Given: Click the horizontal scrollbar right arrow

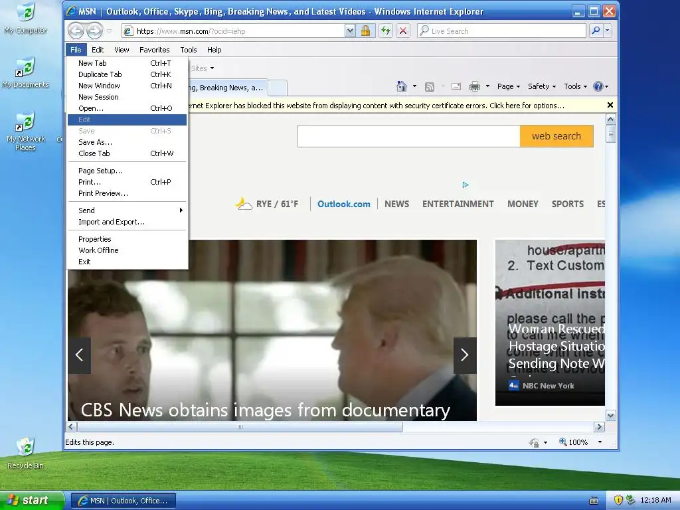Looking at the screenshot, I should [599, 427].
